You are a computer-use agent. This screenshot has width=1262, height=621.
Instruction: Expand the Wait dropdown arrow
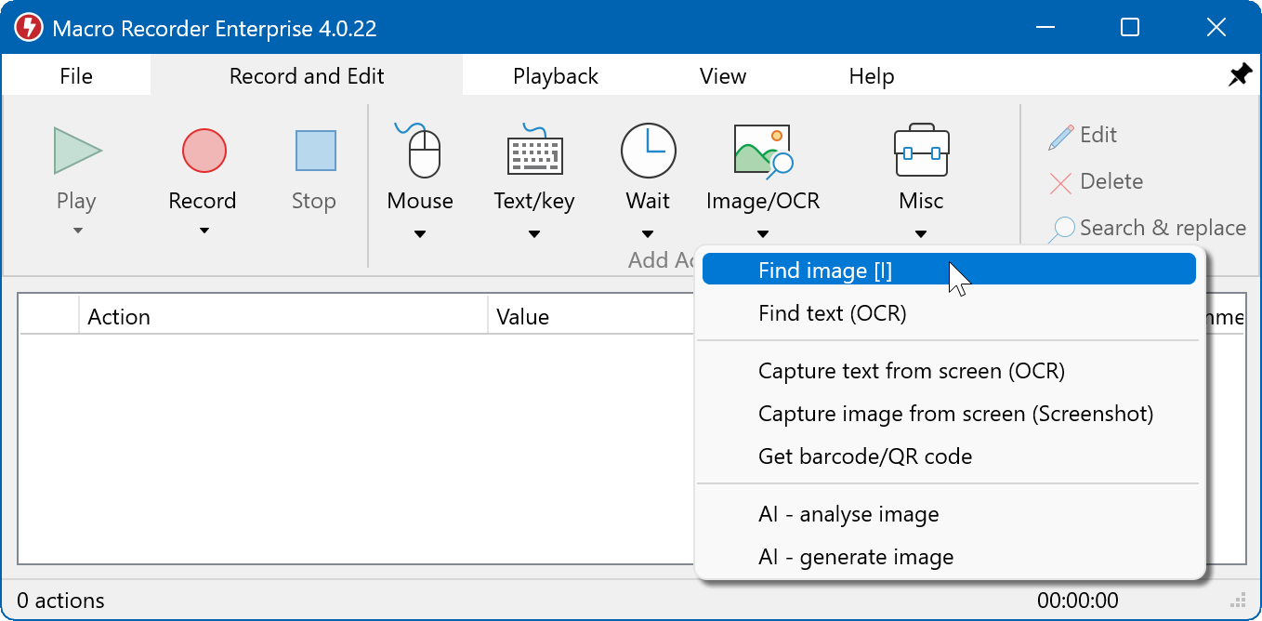click(648, 234)
